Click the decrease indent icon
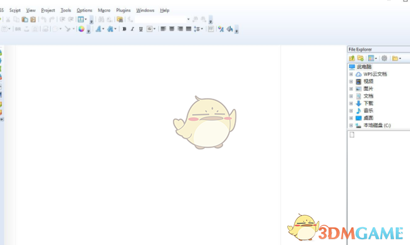Viewport: 410px width, 245px height. [62, 19]
